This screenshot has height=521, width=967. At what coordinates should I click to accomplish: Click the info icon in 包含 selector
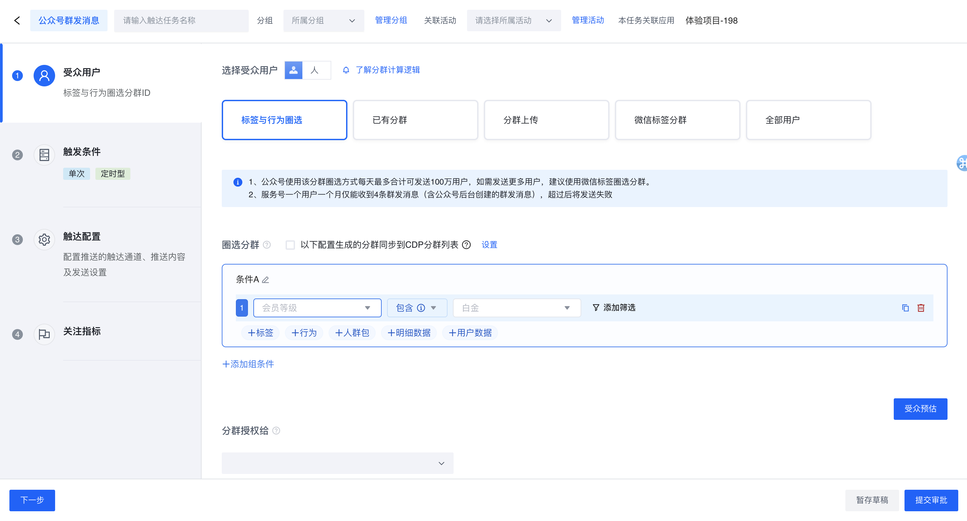click(x=421, y=308)
